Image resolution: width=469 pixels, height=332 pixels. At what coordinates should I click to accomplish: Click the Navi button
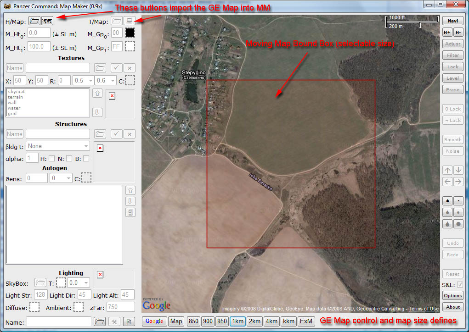point(452,21)
